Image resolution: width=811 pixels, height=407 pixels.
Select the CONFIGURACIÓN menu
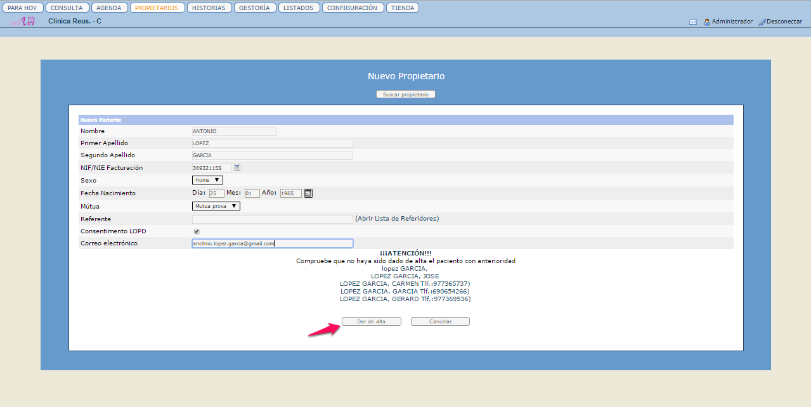coord(352,8)
